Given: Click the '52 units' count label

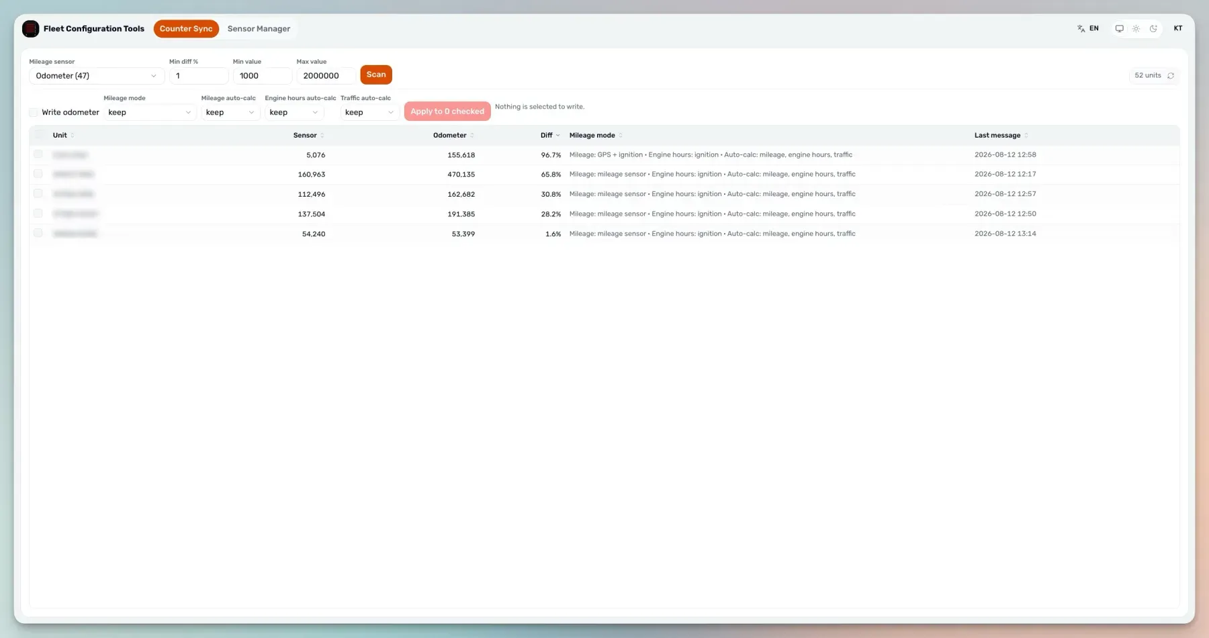Looking at the screenshot, I should tap(1147, 76).
